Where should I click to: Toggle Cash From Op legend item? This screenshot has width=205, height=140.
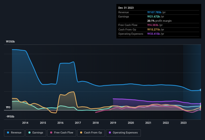point(91,133)
